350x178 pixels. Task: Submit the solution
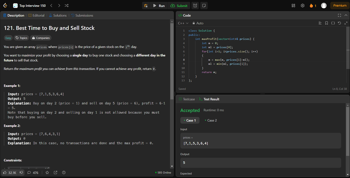click(x=179, y=6)
